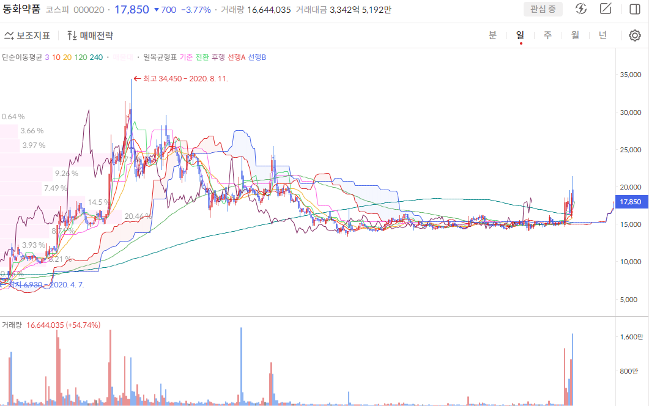Click the 3.93% volume profile label
This screenshot has width=649, height=406.
[x=34, y=245]
